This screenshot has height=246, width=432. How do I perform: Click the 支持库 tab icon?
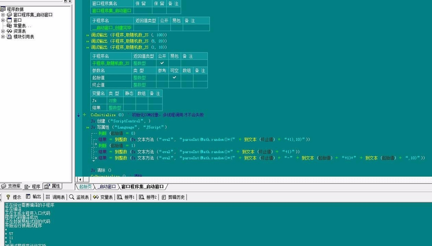(x=3, y=186)
